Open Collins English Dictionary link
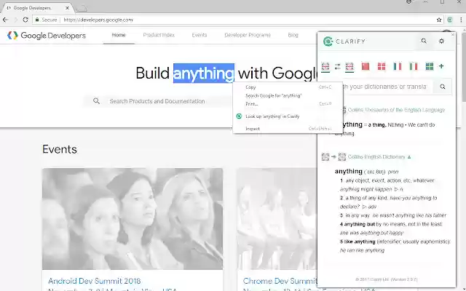The width and height of the screenshot is (466, 291). click(x=376, y=157)
